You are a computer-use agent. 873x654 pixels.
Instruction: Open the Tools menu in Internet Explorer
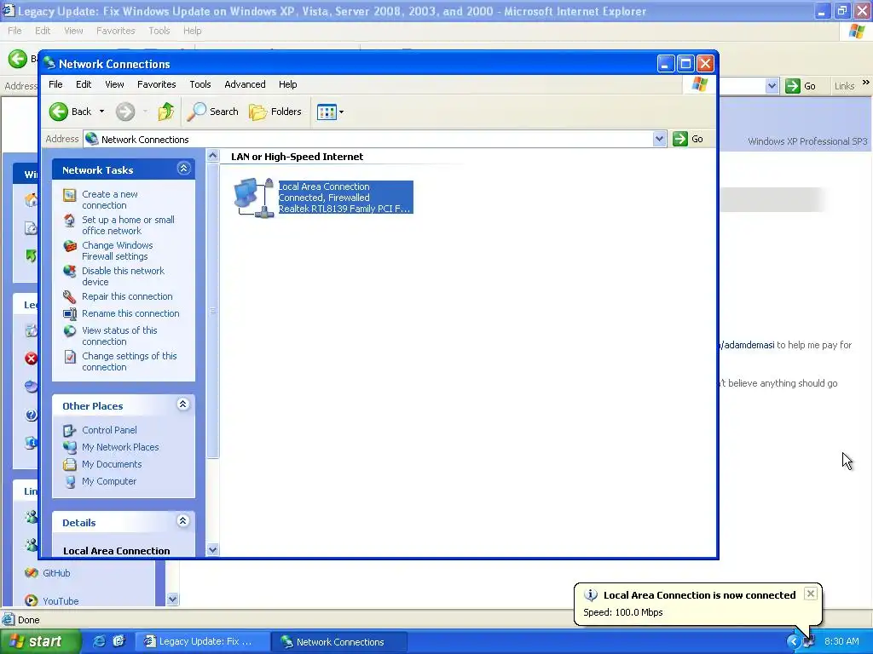[x=159, y=31]
